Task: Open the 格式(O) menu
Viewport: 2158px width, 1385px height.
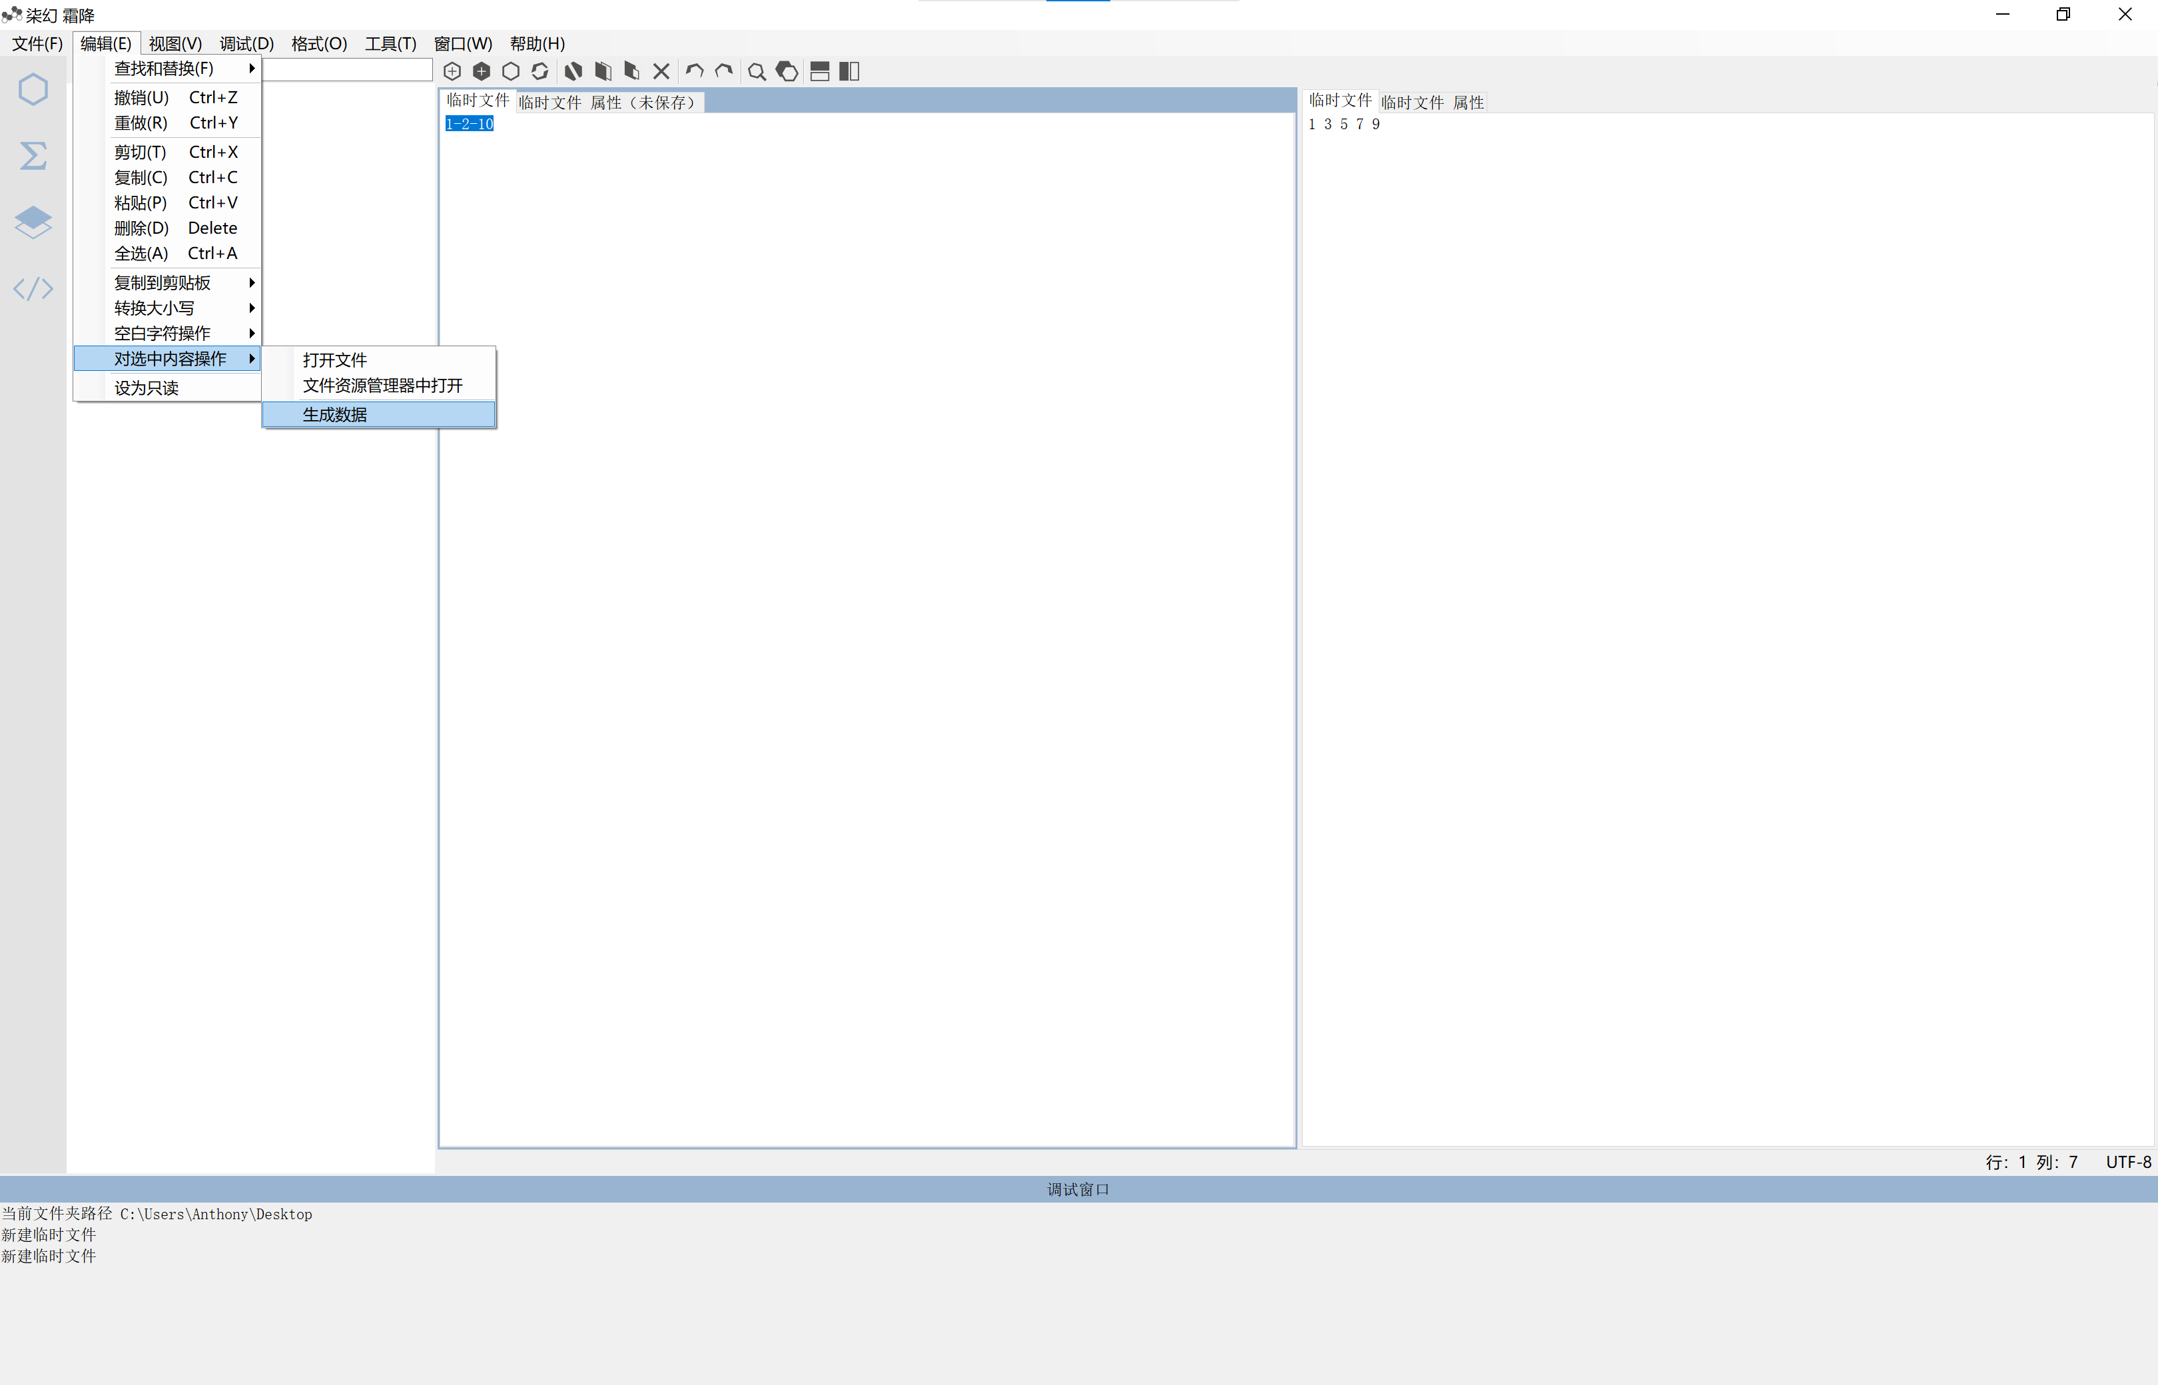Action: (x=319, y=43)
